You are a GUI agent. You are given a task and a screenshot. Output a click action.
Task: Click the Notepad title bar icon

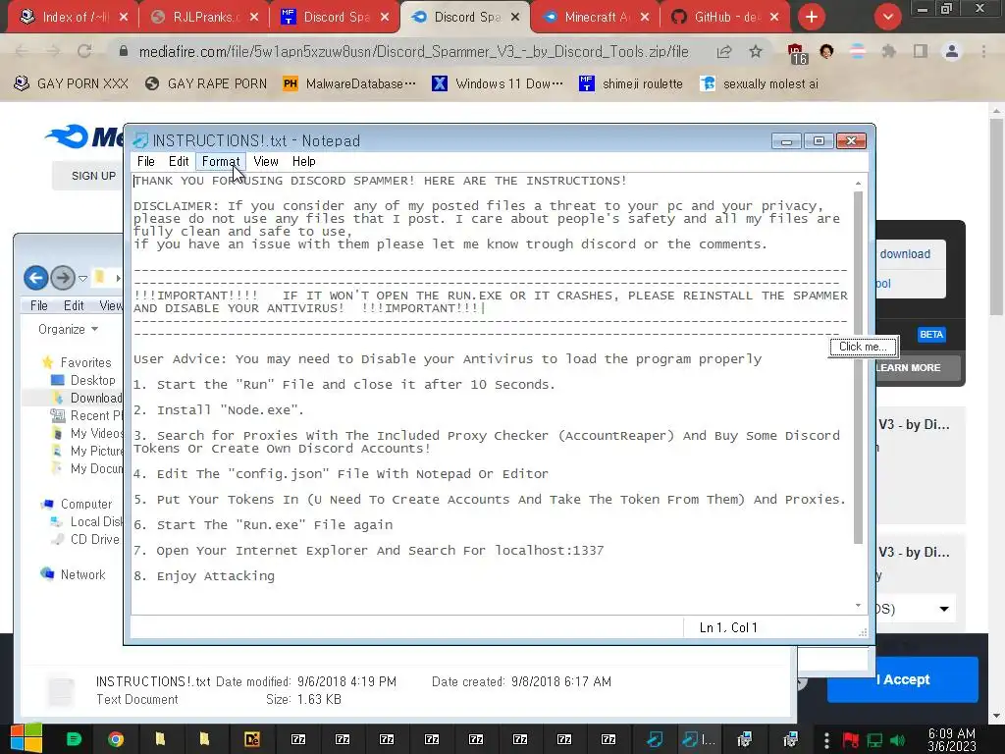point(139,140)
